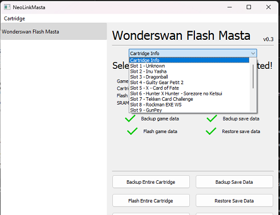This screenshot has height=215, width=280.
Task: Collapse the Cartridge Info combo box arrow
Action: coord(253,53)
